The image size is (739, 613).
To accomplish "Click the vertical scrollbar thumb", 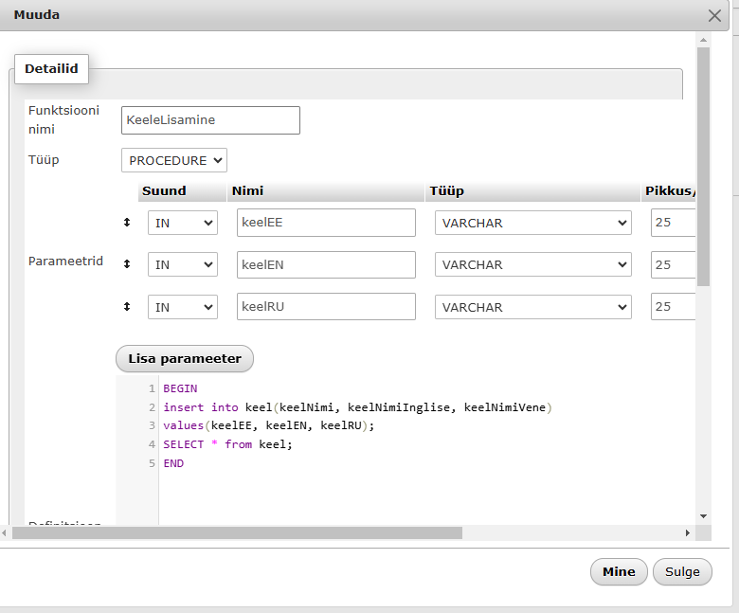I will [703, 167].
